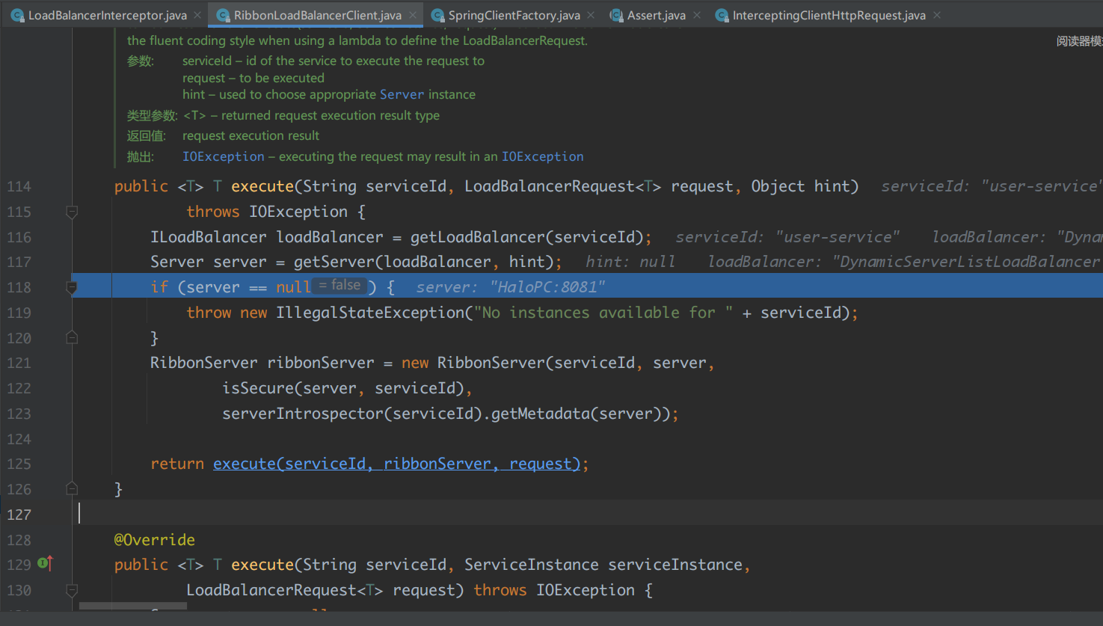Open the Server link in the documentation
Viewport: 1103px width, 626px height.
tap(402, 94)
